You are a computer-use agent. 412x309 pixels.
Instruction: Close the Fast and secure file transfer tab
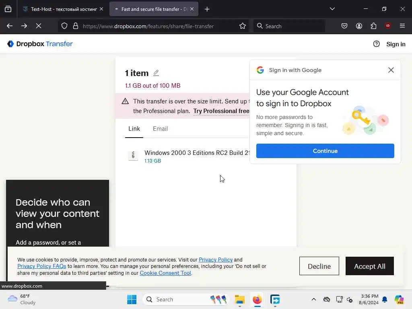coord(192,9)
